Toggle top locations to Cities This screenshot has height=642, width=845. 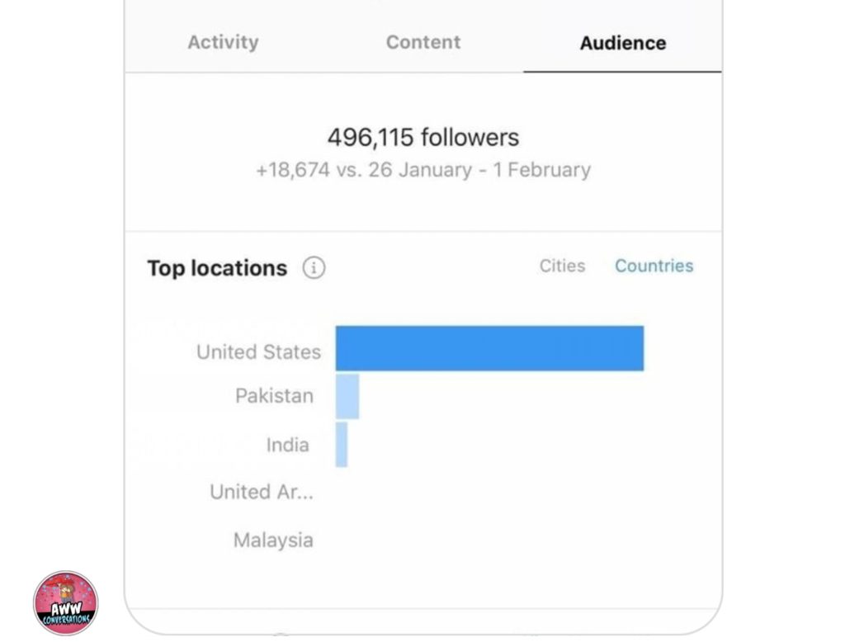pyautogui.click(x=562, y=266)
